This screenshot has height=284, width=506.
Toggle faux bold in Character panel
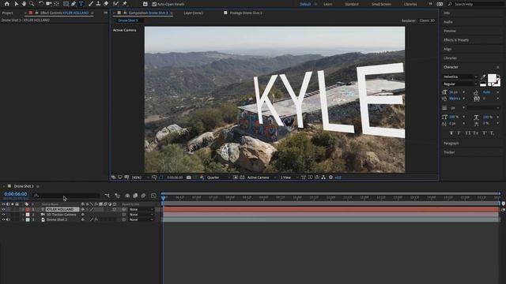(451, 133)
